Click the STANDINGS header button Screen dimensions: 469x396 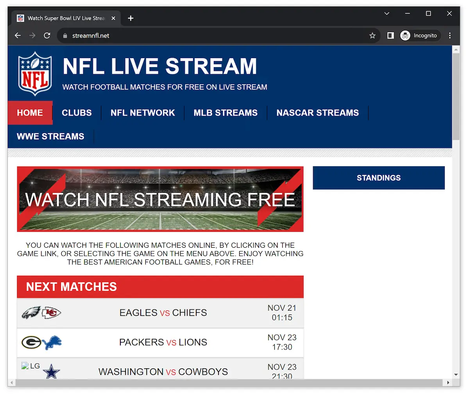tap(379, 178)
